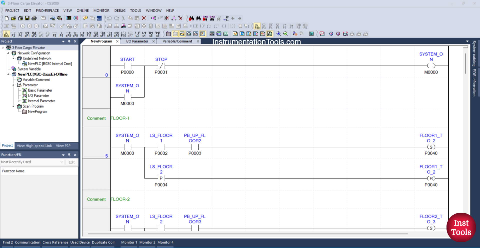Open the Most Recently Used dropdown
The height and width of the screenshot is (248, 480).
click(62, 162)
